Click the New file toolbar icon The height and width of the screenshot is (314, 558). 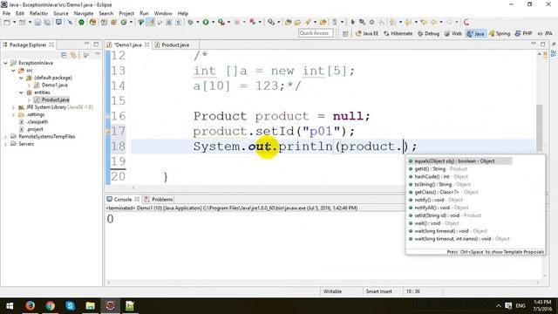(7, 23)
